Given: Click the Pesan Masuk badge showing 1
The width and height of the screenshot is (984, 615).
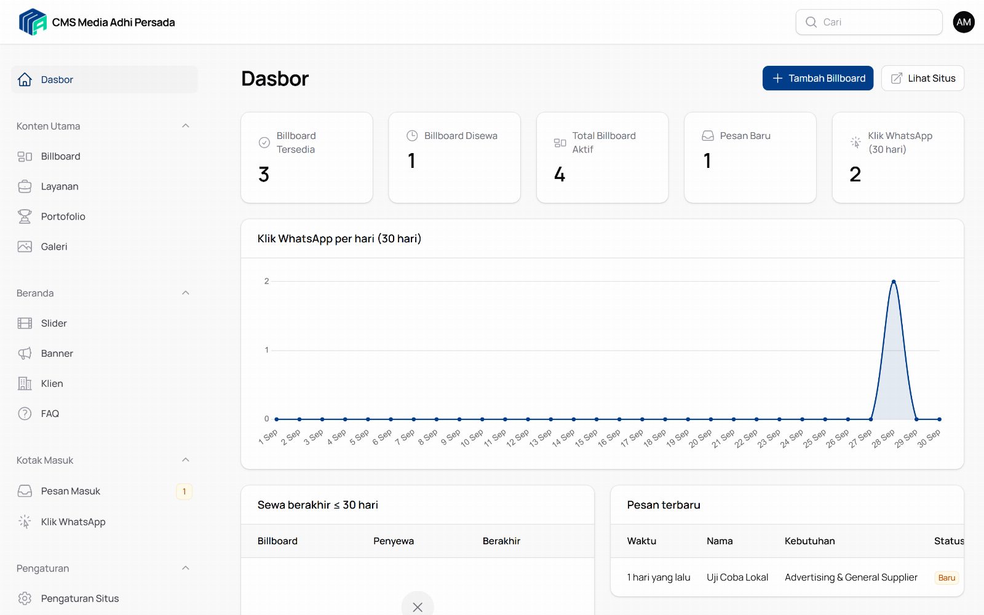Looking at the screenshot, I should [184, 491].
